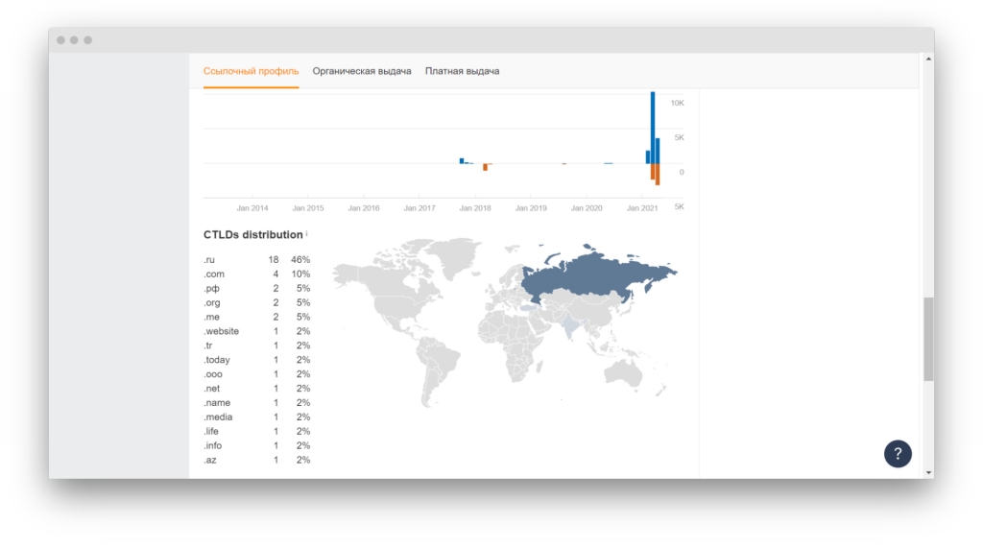Screen dimensions: 983x548
Task: Click the info icon beside CTLDs distribution
Action: click(307, 234)
